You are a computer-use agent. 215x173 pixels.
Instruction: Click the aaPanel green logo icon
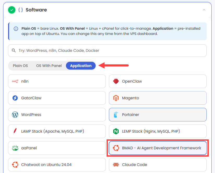coord(15,148)
